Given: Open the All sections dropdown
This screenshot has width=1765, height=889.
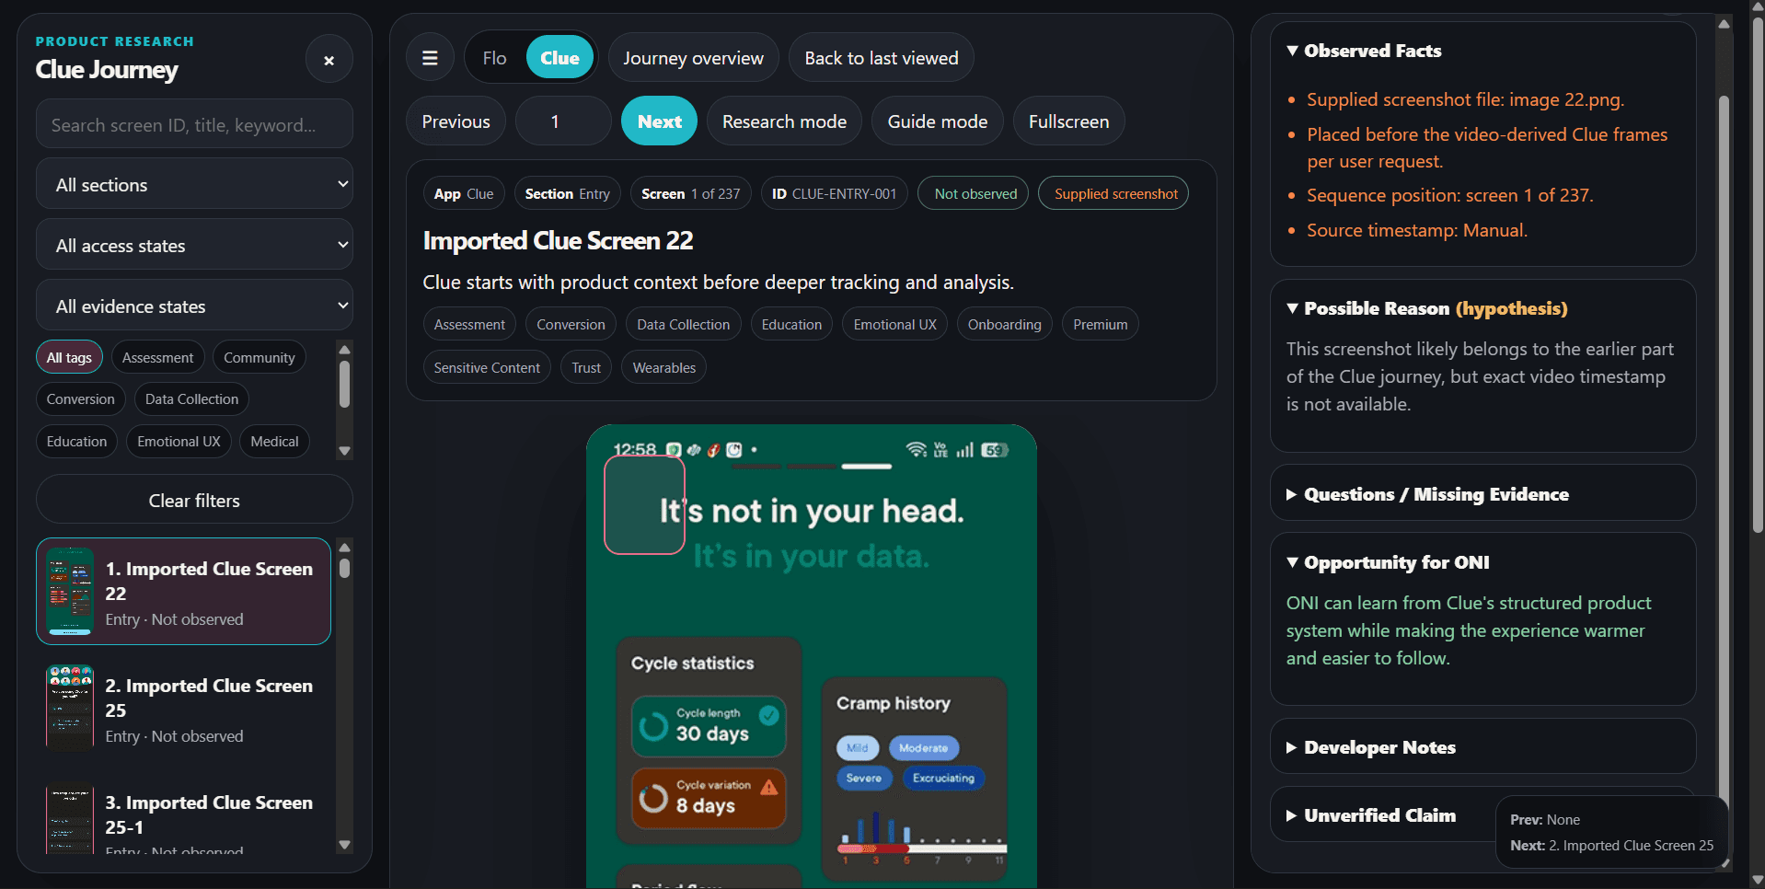Looking at the screenshot, I should tap(194, 184).
